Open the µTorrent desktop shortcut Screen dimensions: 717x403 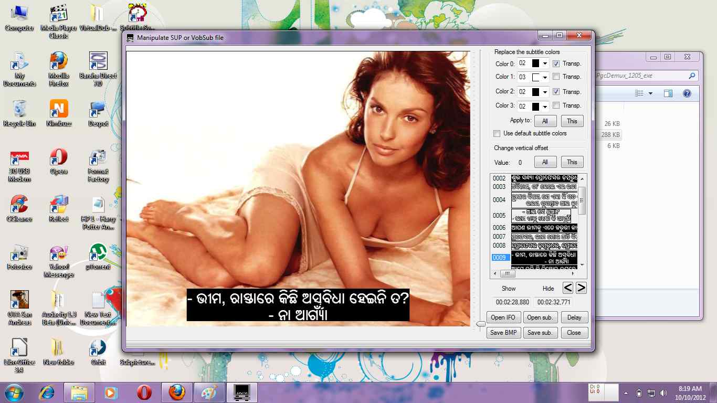tap(98, 257)
